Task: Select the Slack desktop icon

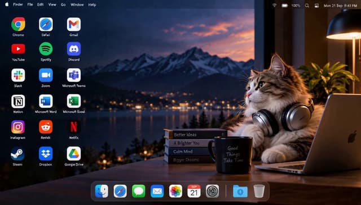Action: point(18,75)
